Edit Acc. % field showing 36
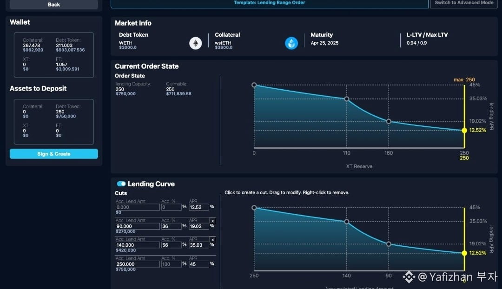The width and height of the screenshot is (502, 289). coord(171,226)
